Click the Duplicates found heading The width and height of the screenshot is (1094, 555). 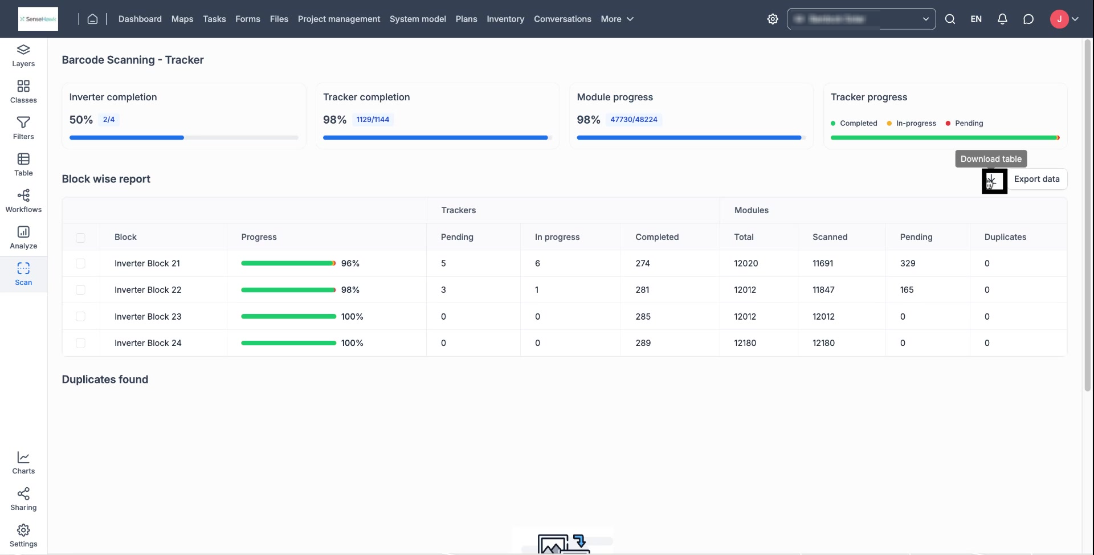point(105,379)
